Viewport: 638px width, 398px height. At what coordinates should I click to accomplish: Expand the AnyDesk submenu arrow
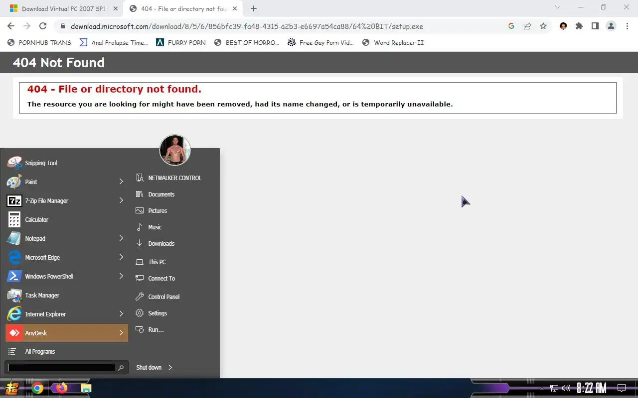[121, 333]
